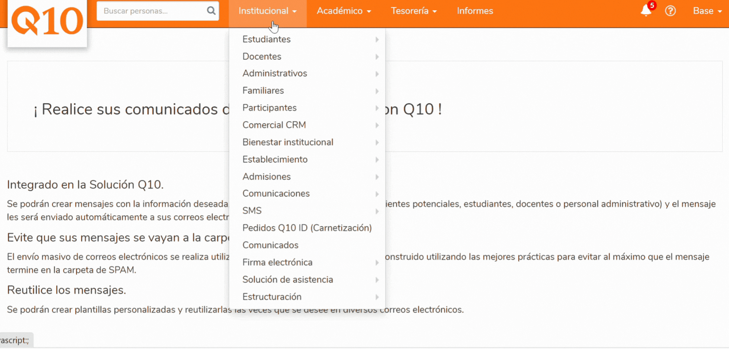Select Bienestar institucional menu item

pos(307,142)
